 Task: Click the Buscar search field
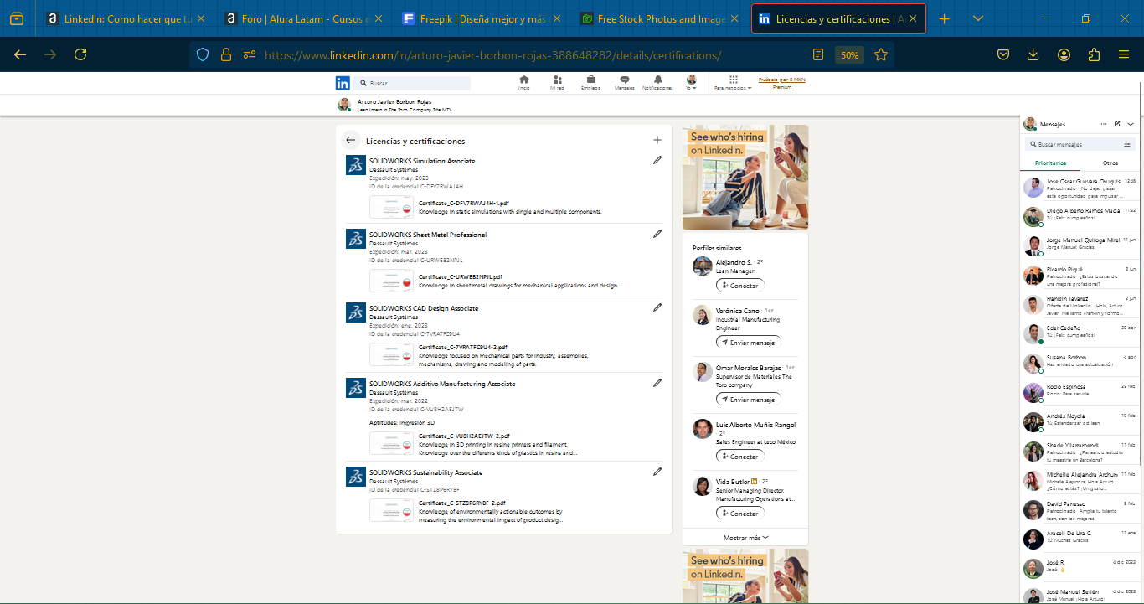click(412, 83)
